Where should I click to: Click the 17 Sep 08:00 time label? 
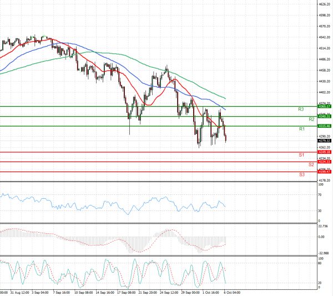pyautogui.click(x=127, y=293)
